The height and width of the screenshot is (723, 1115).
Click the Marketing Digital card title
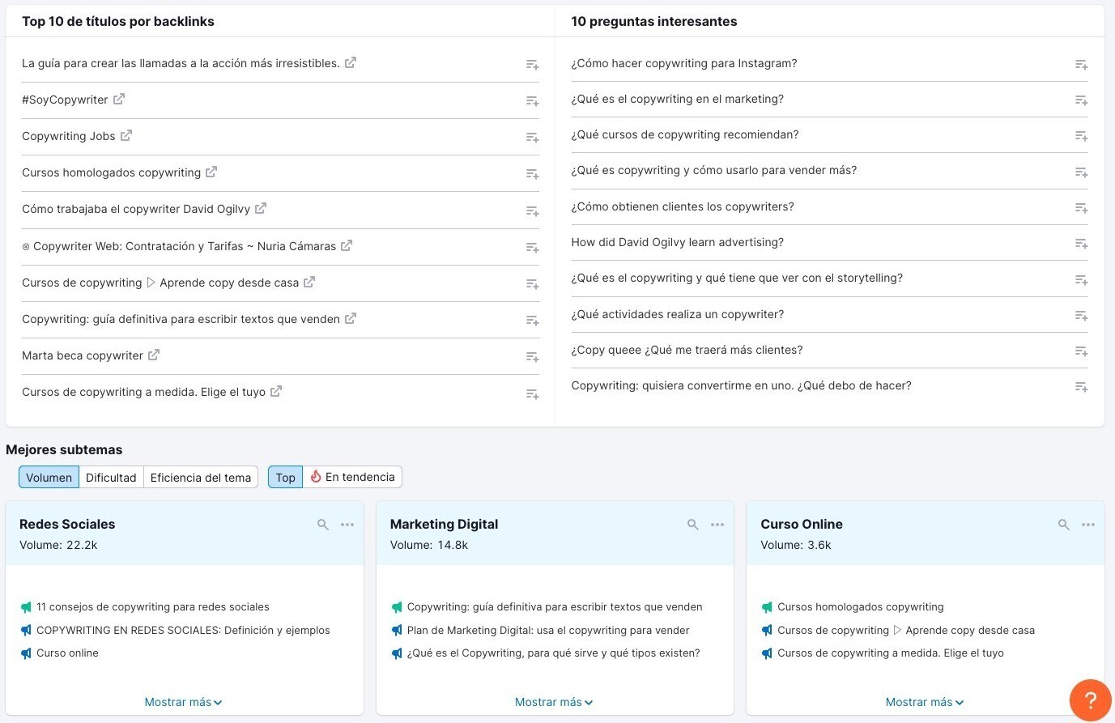[444, 524]
